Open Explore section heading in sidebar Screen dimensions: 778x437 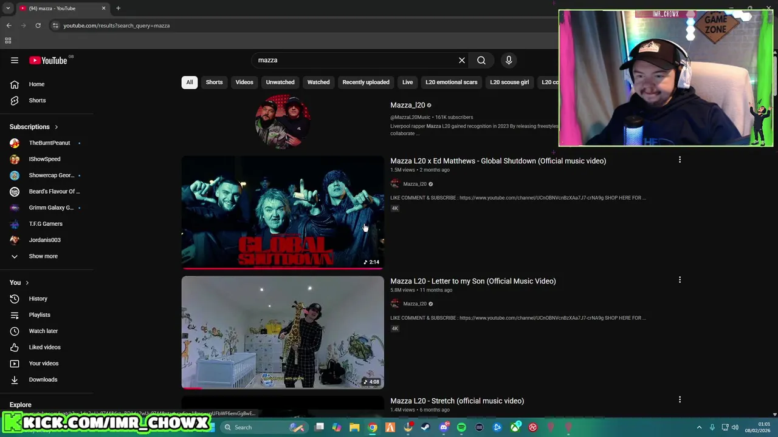(20, 405)
